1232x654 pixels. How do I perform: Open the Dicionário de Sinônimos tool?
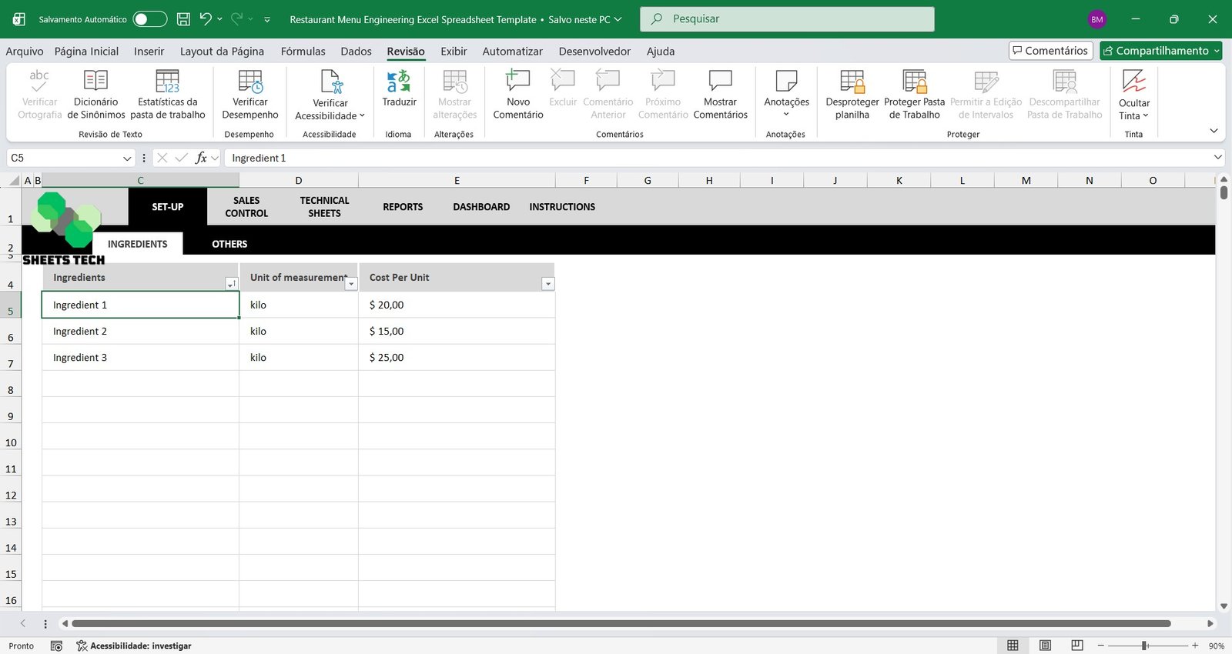coord(95,94)
